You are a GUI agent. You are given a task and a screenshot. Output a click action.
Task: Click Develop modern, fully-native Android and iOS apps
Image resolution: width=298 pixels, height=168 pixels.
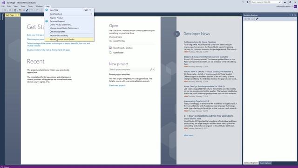[x=48, y=50]
